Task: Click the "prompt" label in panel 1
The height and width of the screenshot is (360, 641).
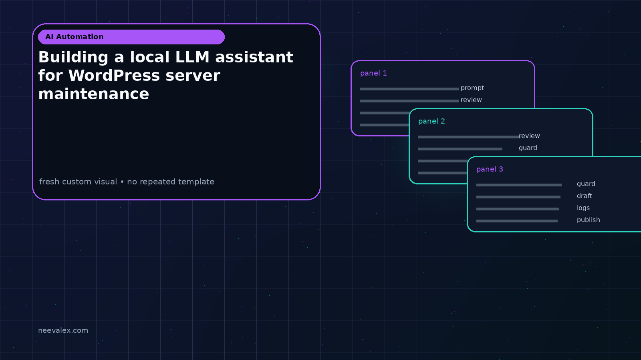Action: (472, 88)
